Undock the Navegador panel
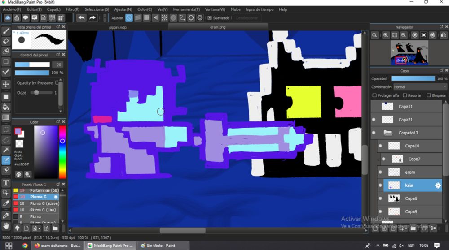This screenshot has width=449, height=250. (x=441, y=26)
